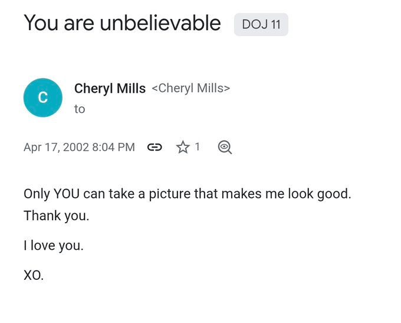Image resolution: width=401 pixels, height=323 pixels.
Task: Click the star count number 1
Action: pos(198,146)
